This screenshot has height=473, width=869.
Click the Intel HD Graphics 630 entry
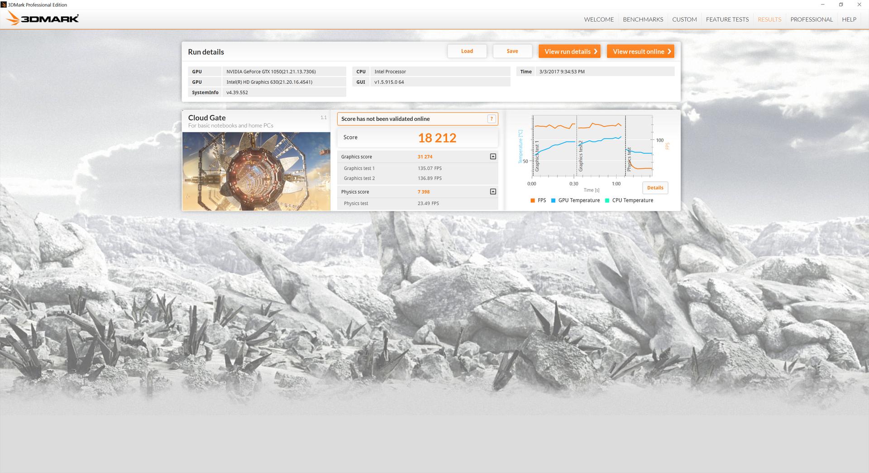[x=284, y=82]
